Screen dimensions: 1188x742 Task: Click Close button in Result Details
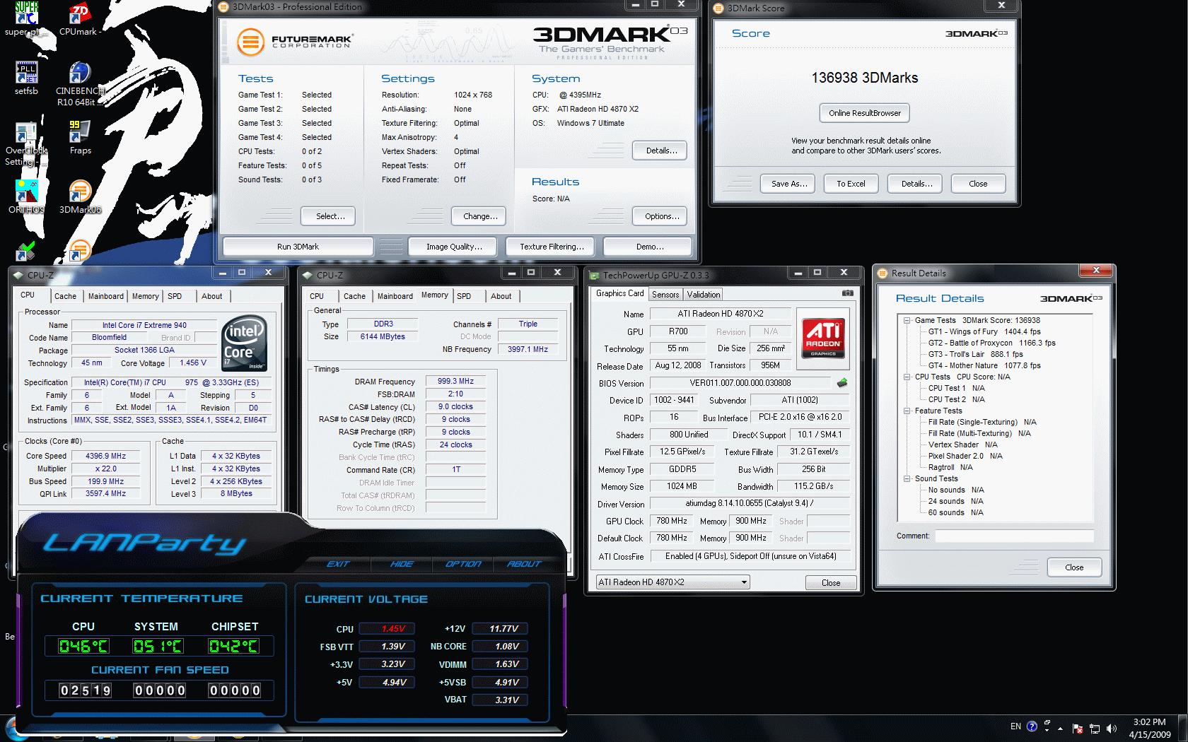(1074, 567)
